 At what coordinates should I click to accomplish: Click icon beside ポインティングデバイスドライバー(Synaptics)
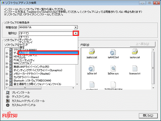[11, 70]
